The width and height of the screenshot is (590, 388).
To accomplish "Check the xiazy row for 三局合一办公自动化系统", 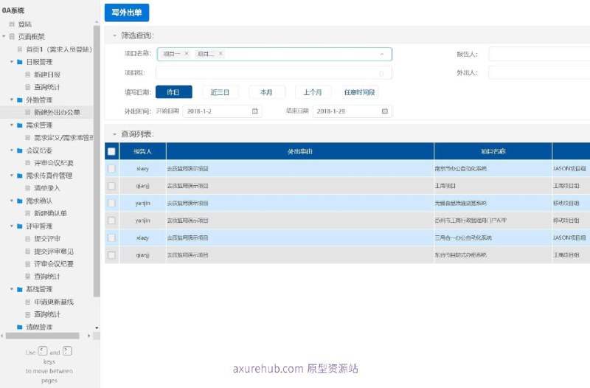I will [111, 238].
